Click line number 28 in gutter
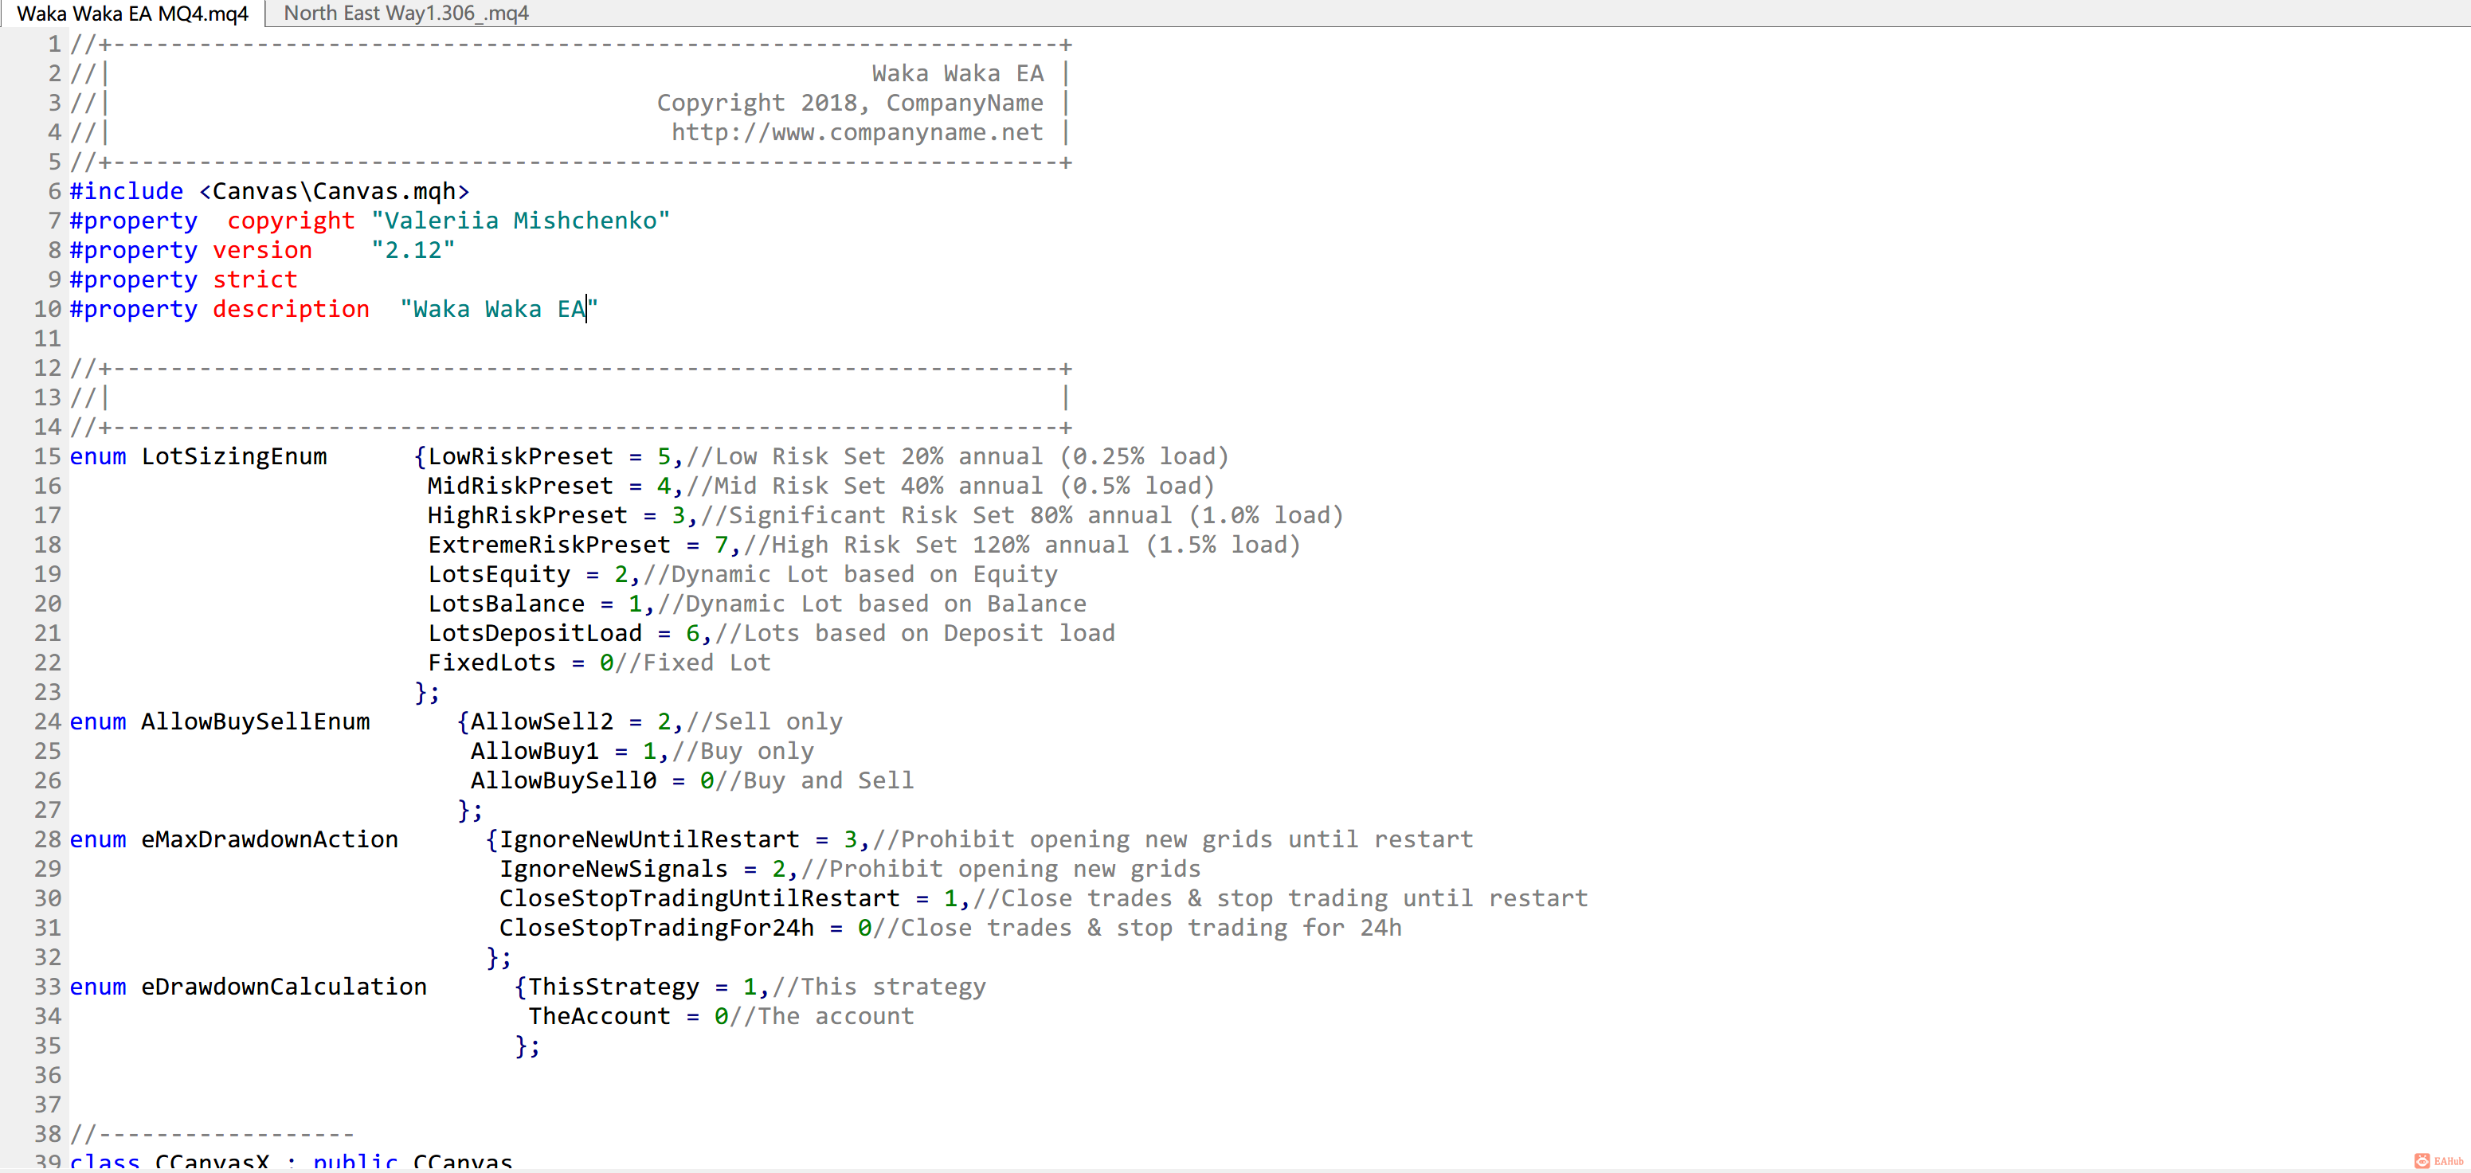The height and width of the screenshot is (1173, 2471). (x=47, y=839)
